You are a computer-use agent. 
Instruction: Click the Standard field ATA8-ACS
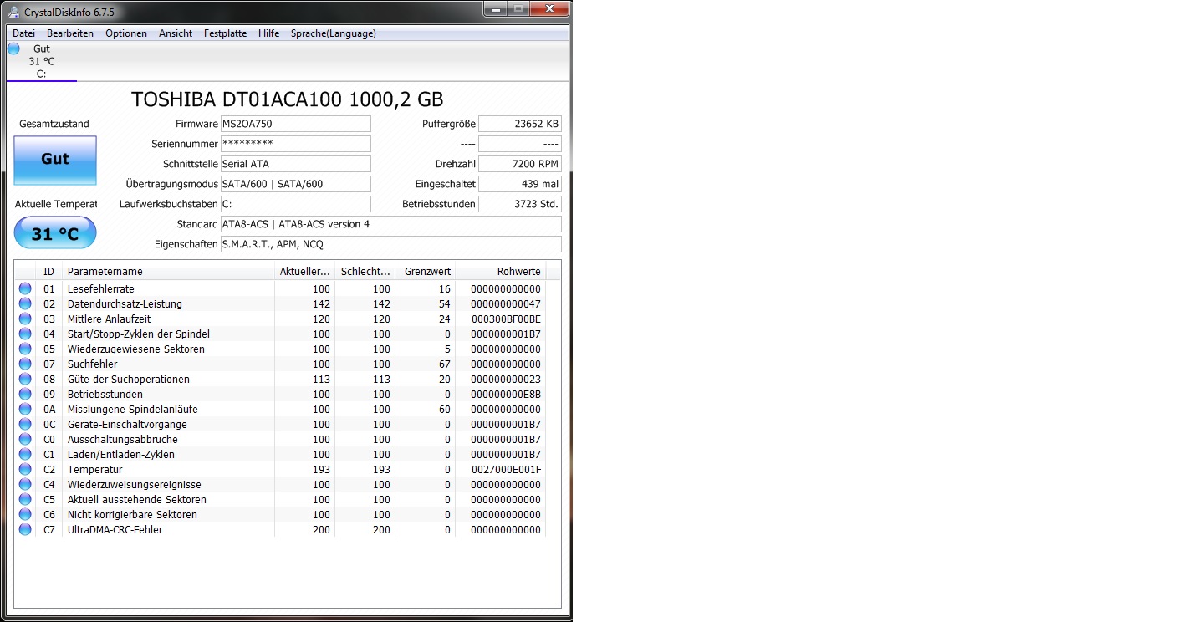[x=390, y=224]
